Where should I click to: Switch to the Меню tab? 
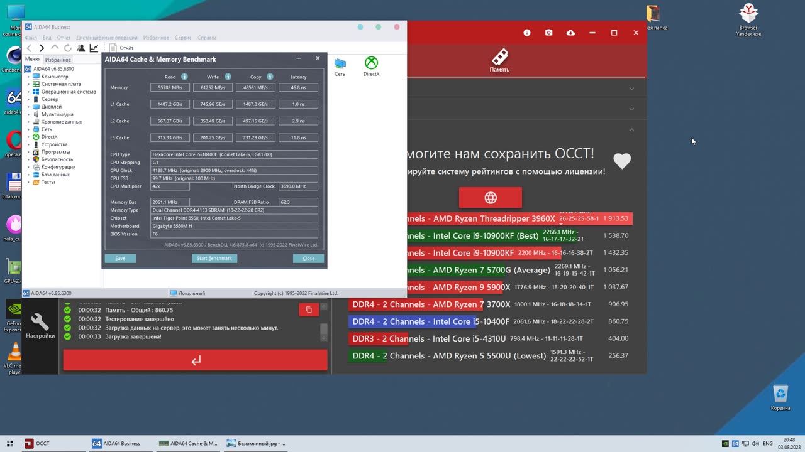pyautogui.click(x=32, y=59)
